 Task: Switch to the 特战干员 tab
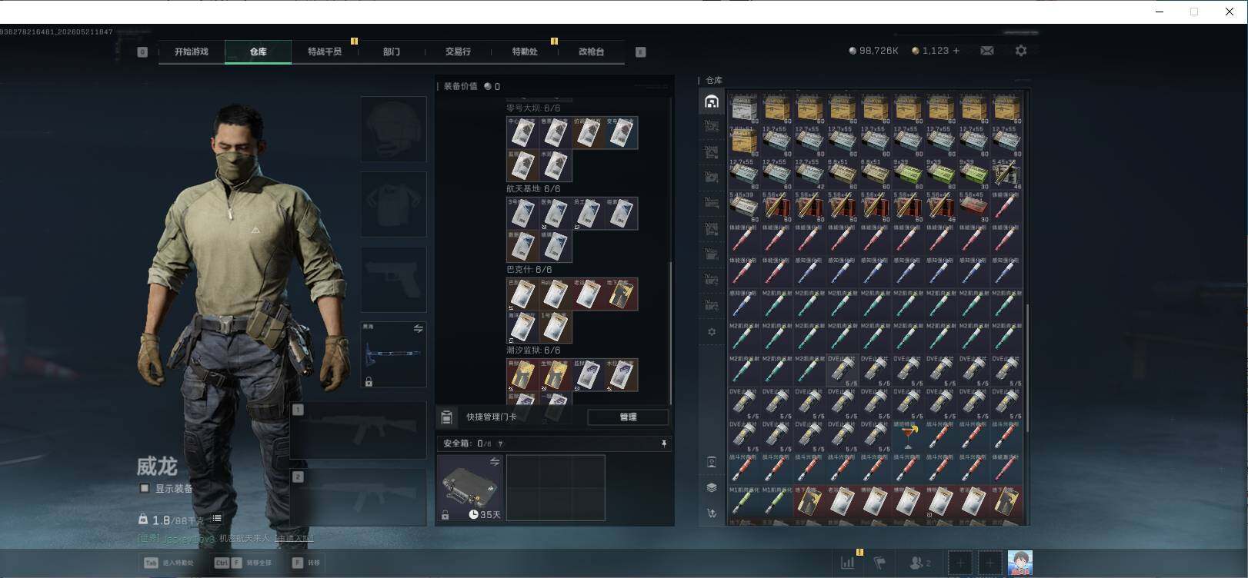click(325, 51)
